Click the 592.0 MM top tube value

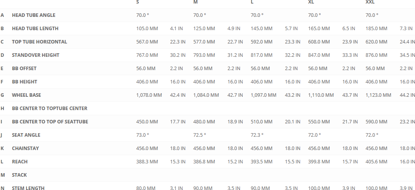click(x=262, y=42)
